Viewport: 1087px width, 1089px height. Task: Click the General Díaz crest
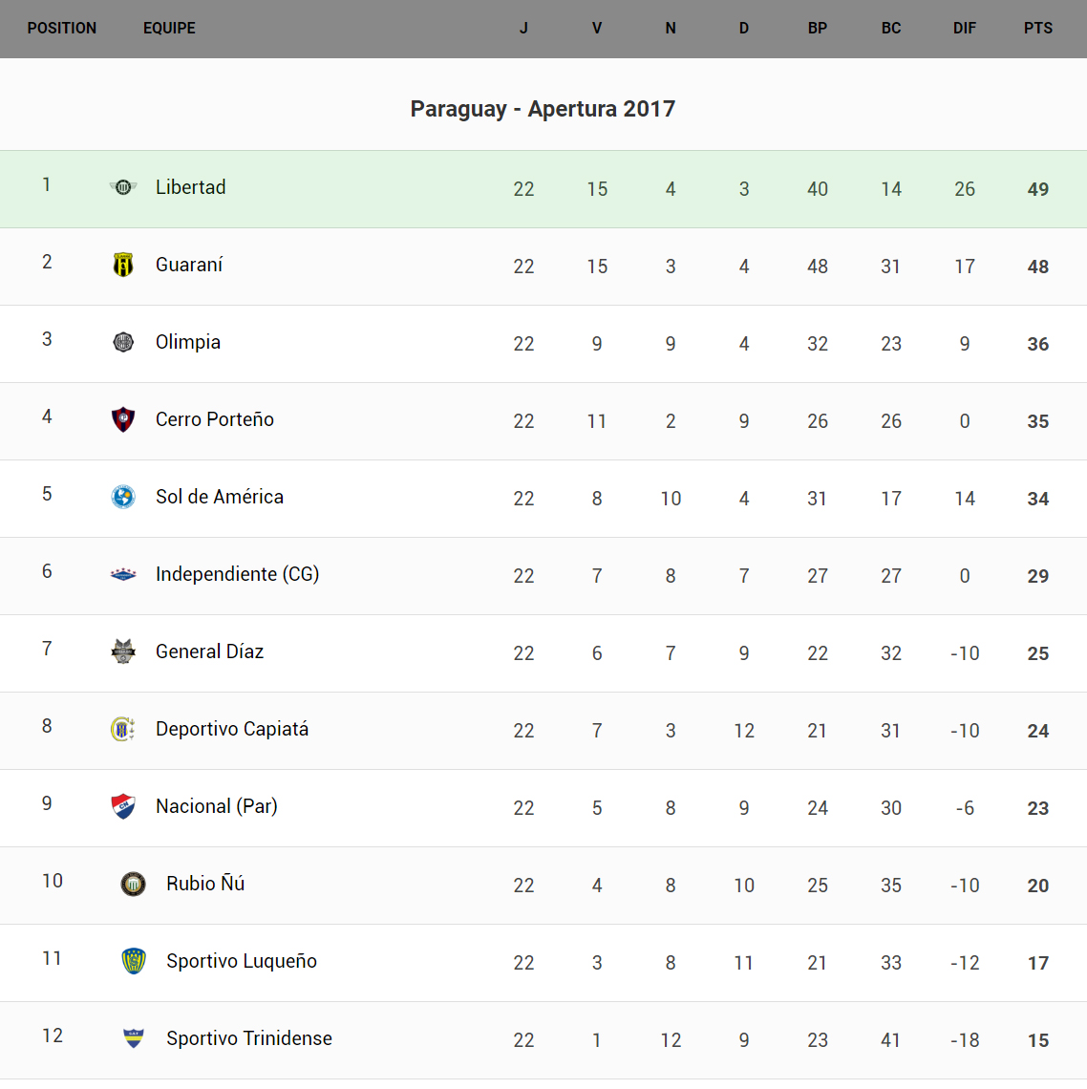click(x=123, y=651)
